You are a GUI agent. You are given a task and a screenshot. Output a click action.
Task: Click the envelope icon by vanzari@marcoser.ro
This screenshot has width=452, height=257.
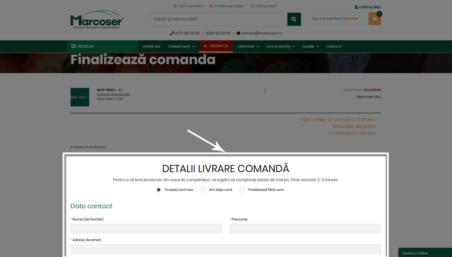click(x=238, y=33)
